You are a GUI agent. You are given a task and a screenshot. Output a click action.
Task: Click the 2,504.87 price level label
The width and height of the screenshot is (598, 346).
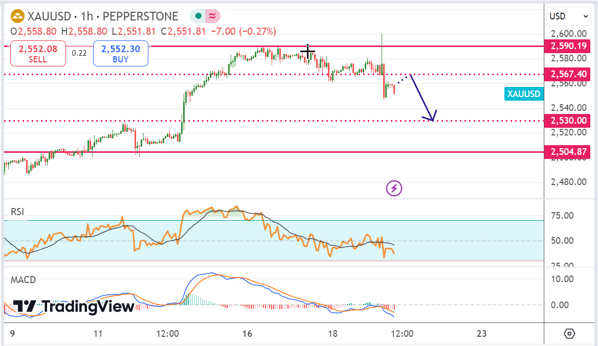(x=568, y=152)
